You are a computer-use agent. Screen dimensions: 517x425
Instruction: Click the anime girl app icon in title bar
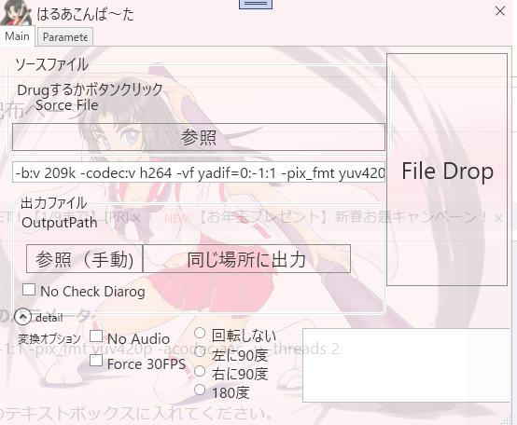(x=16, y=12)
